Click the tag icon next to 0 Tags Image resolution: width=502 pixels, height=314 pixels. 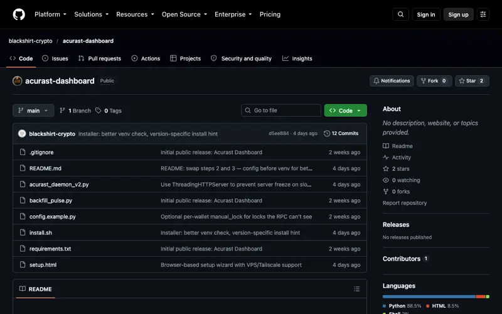click(x=99, y=111)
